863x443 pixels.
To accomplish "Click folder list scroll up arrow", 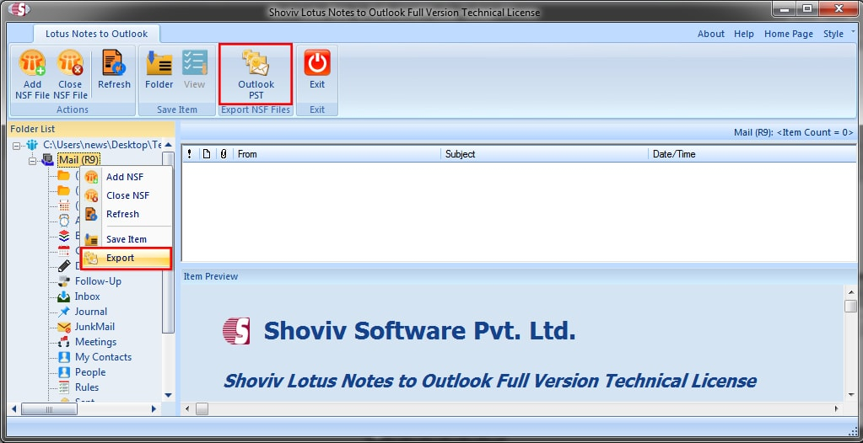I will pyautogui.click(x=168, y=145).
